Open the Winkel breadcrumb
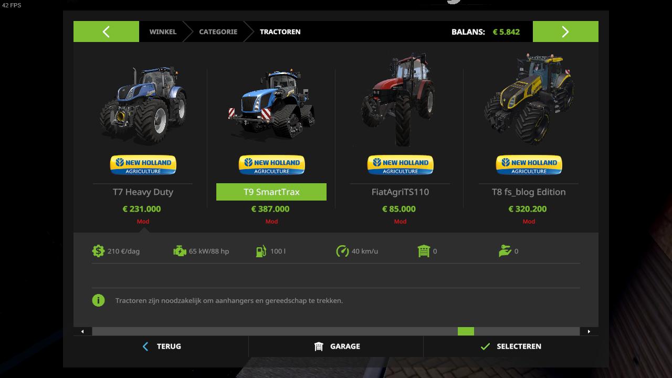672x378 pixels. (x=163, y=31)
